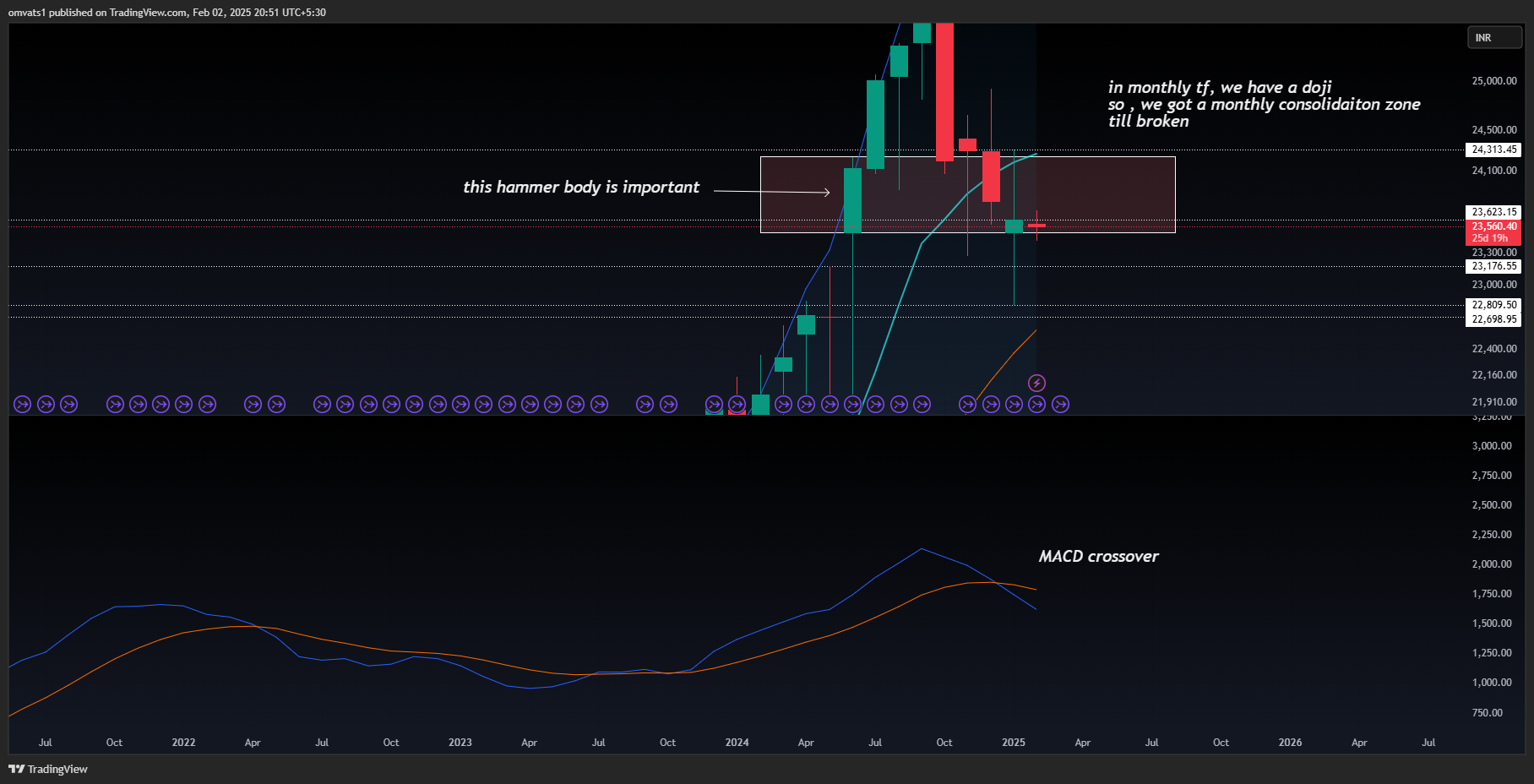This screenshot has width=1534, height=784.
Task: Click the 2026 label on time axis
Action: point(1290,743)
